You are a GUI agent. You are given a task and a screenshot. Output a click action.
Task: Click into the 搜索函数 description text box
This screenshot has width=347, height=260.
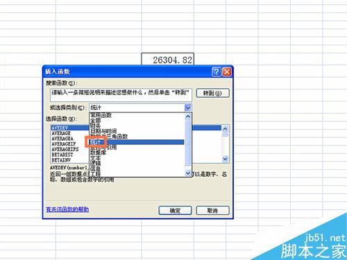pyautogui.click(x=121, y=95)
